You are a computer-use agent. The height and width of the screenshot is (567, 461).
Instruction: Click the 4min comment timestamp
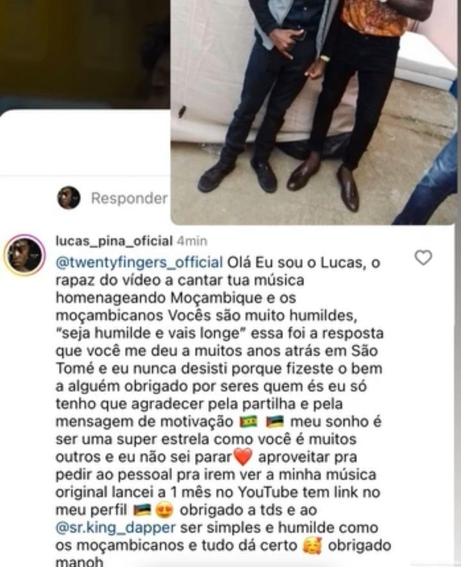point(192,241)
